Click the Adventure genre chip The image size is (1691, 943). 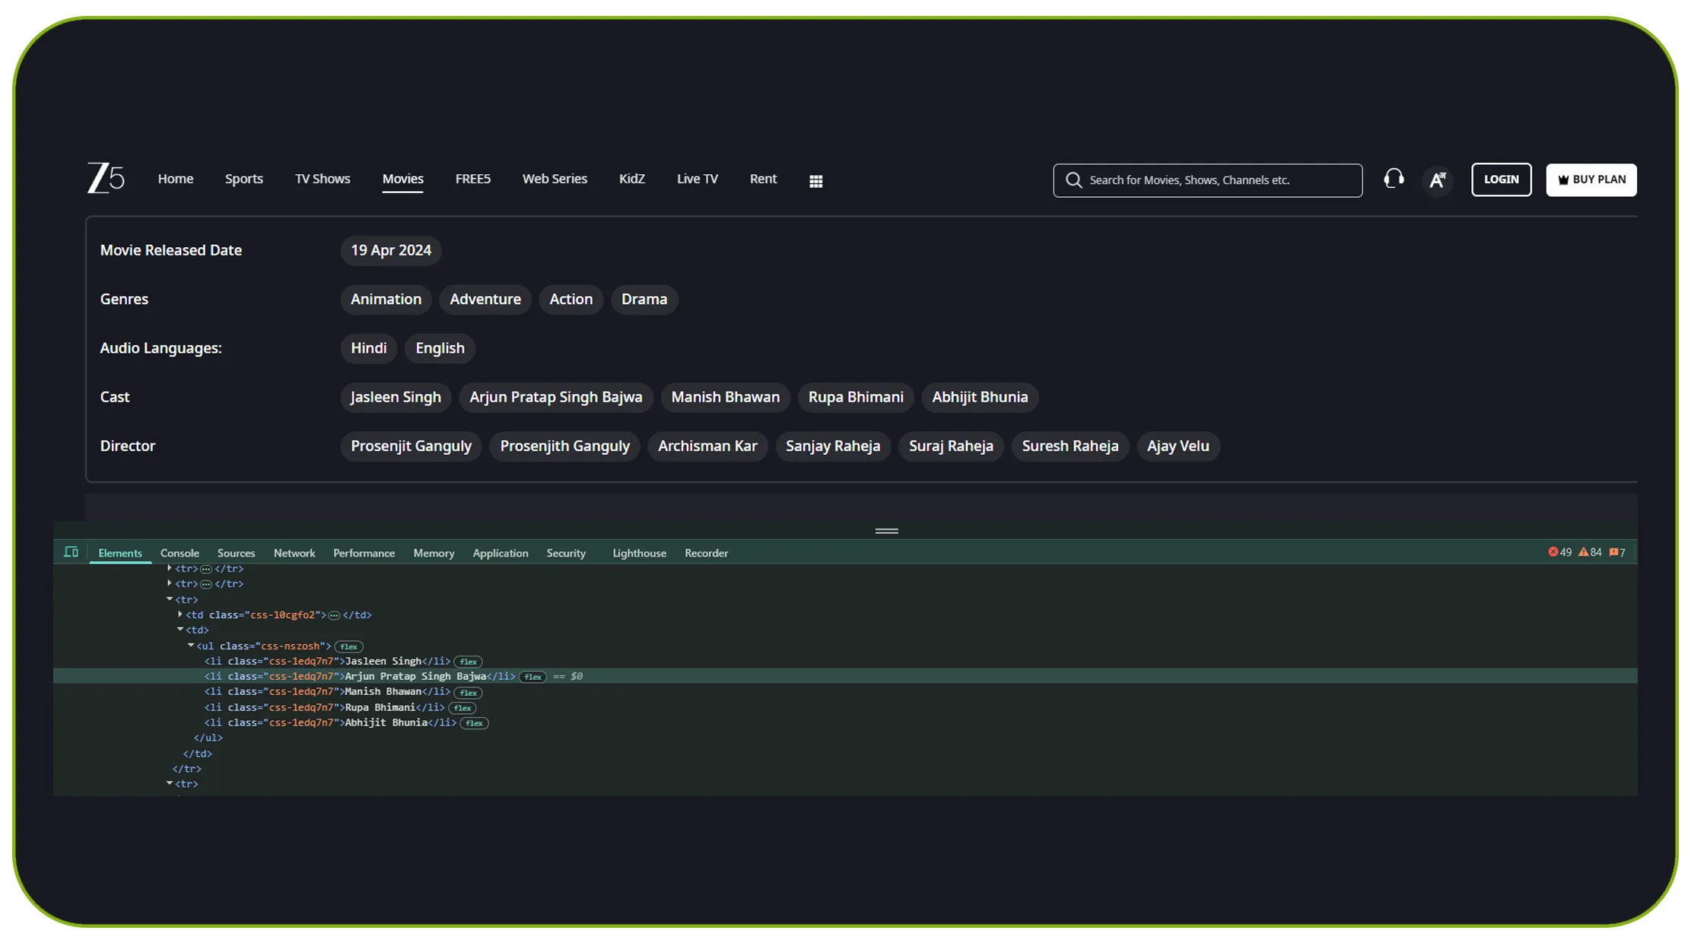485,300
